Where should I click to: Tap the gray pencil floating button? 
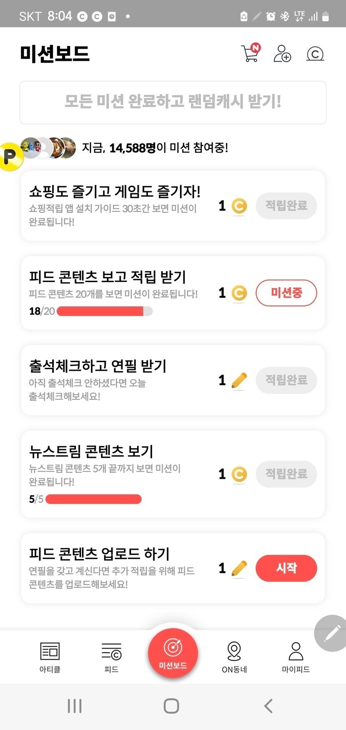click(x=331, y=633)
